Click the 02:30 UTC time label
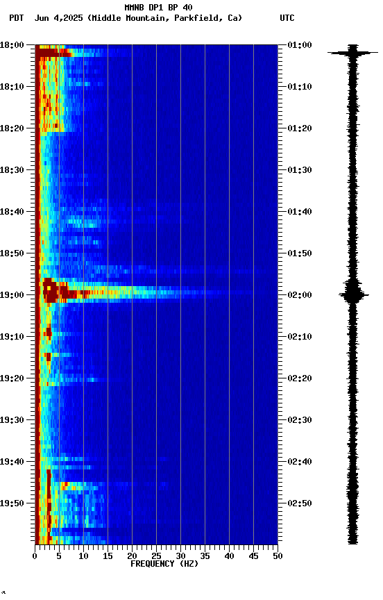This screenshot has height=600, width=383. coord(300,421)
